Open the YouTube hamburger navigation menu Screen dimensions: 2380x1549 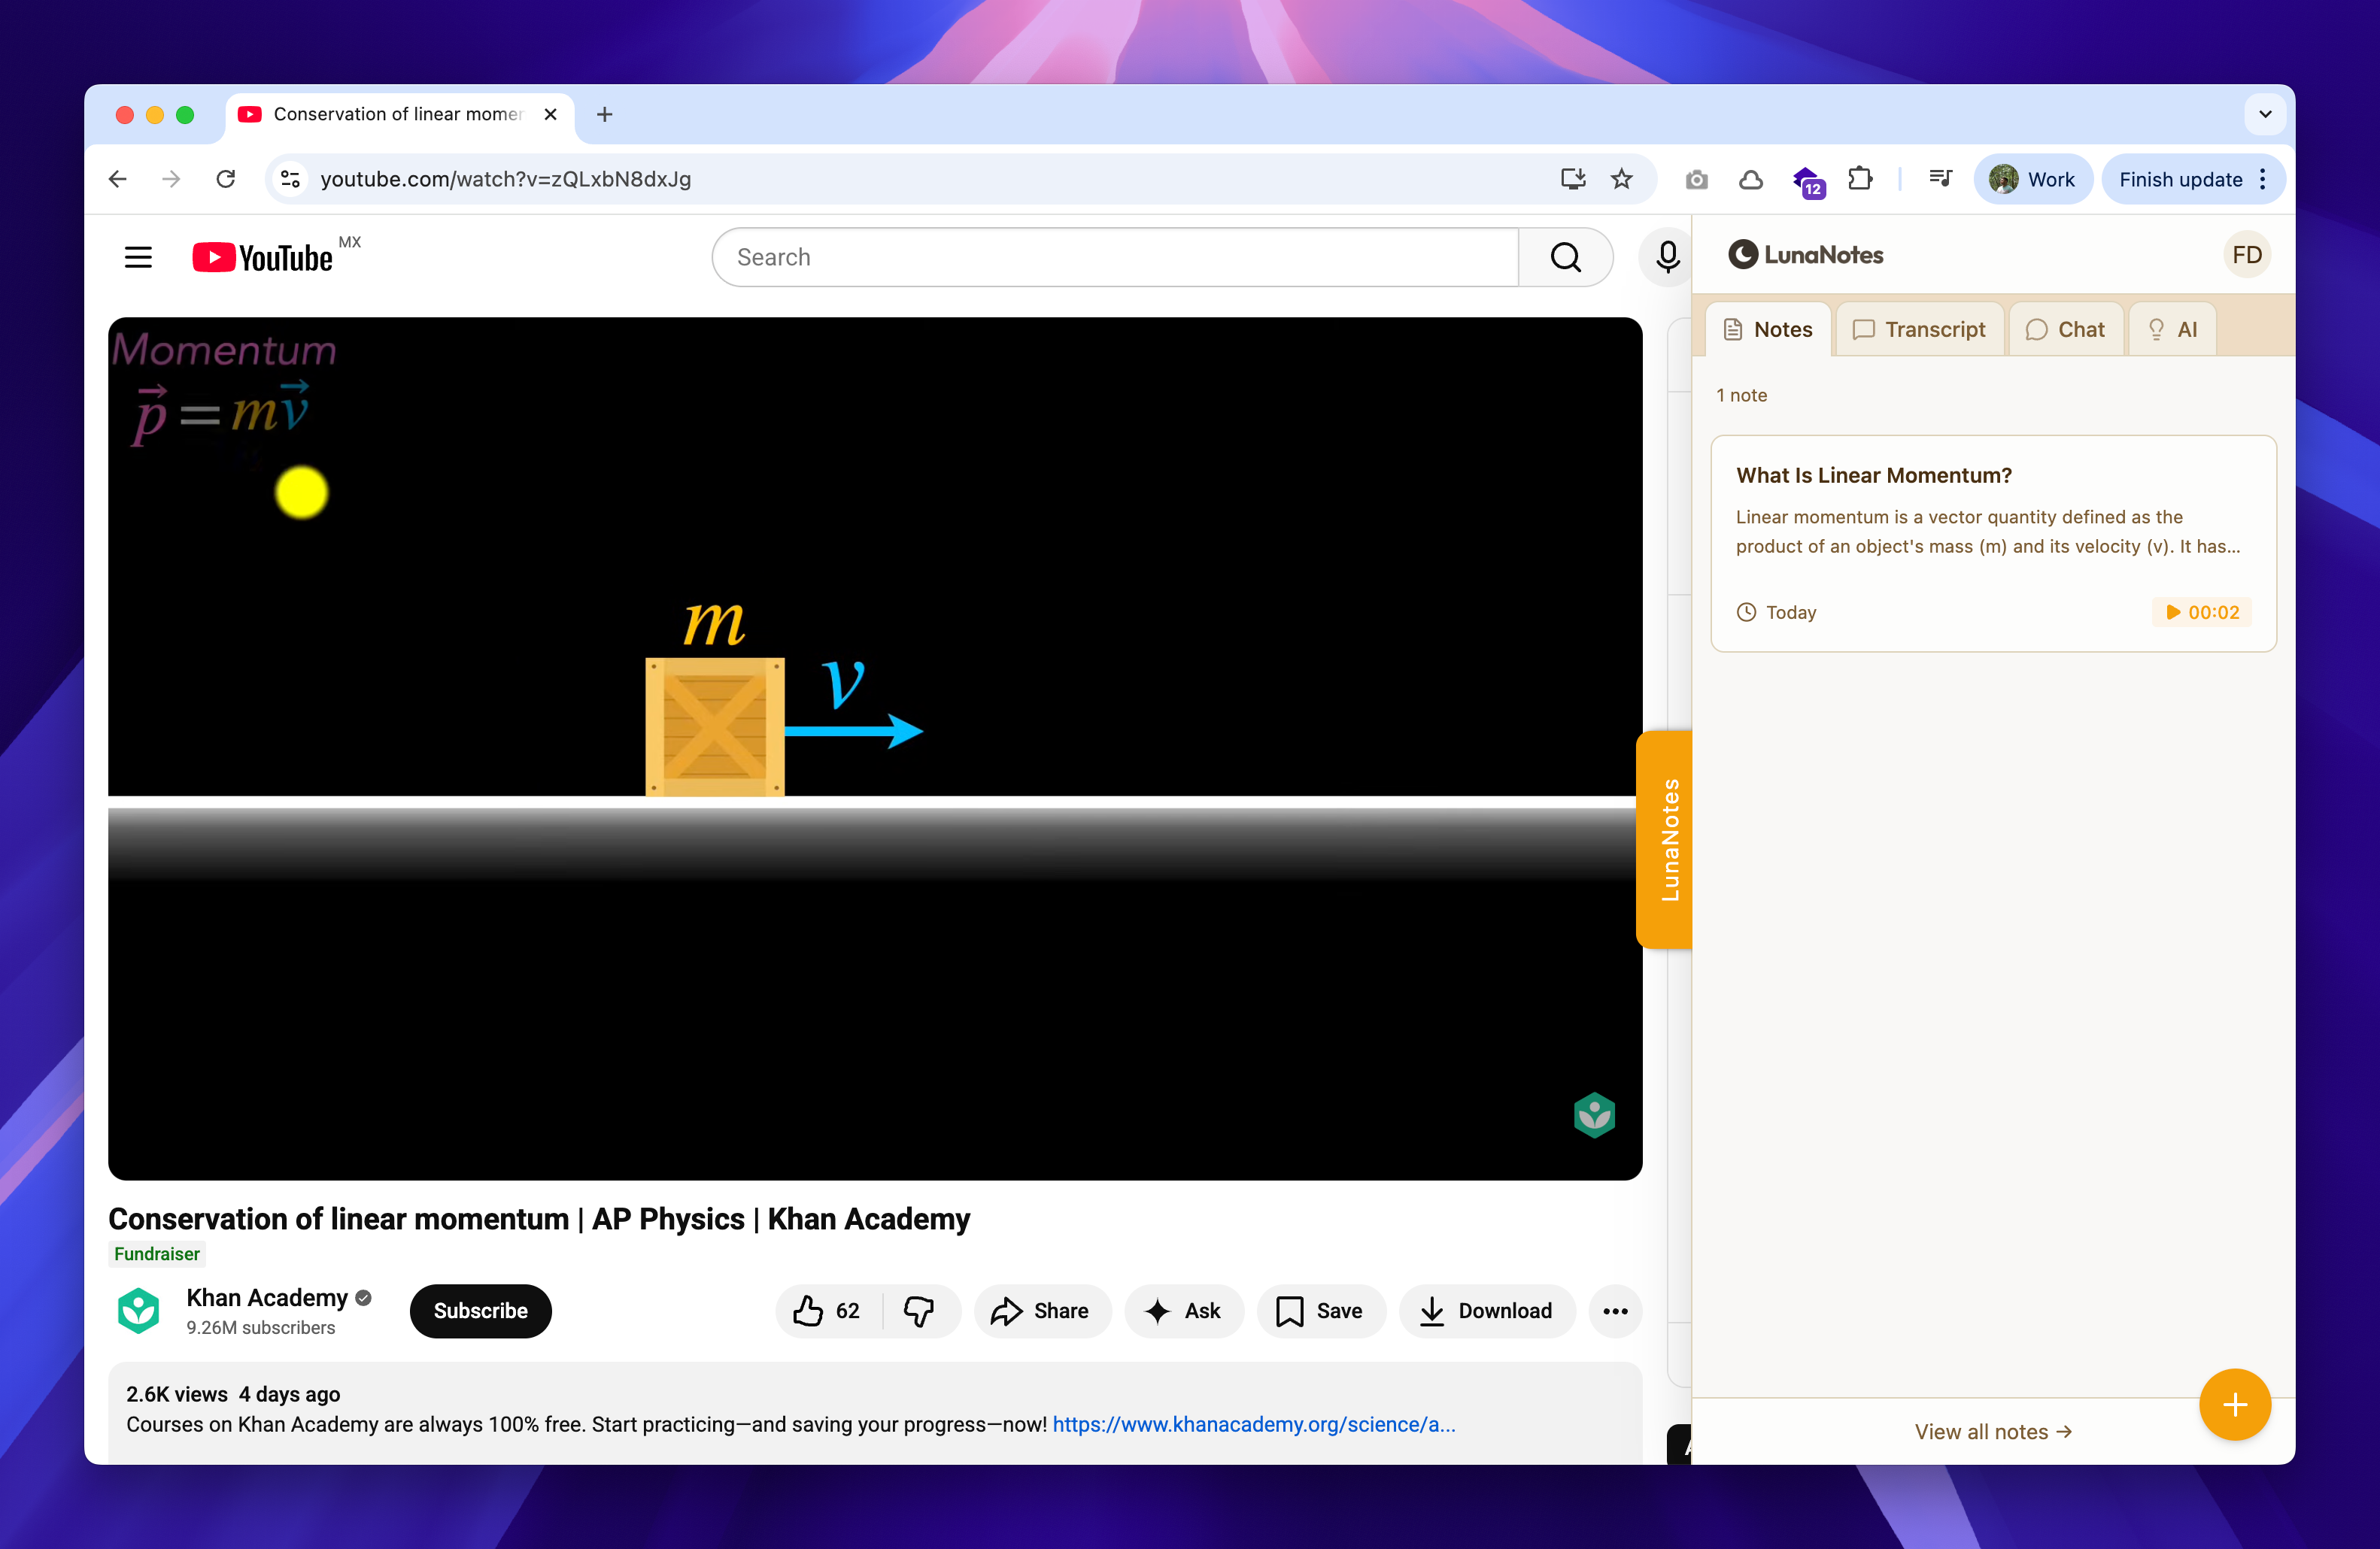click(x=138, y=257)
